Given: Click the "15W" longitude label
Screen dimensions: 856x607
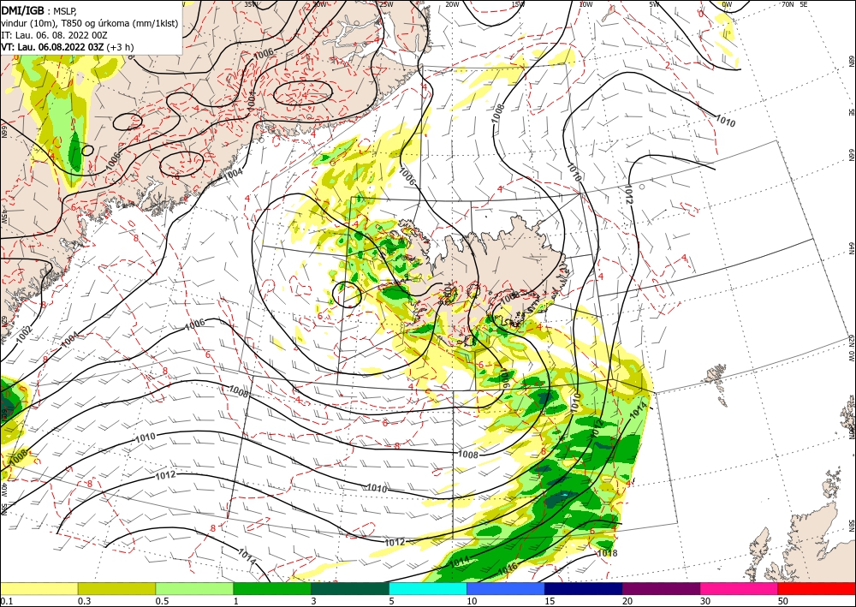Looking at the screenshot, I should click(518, 4).
